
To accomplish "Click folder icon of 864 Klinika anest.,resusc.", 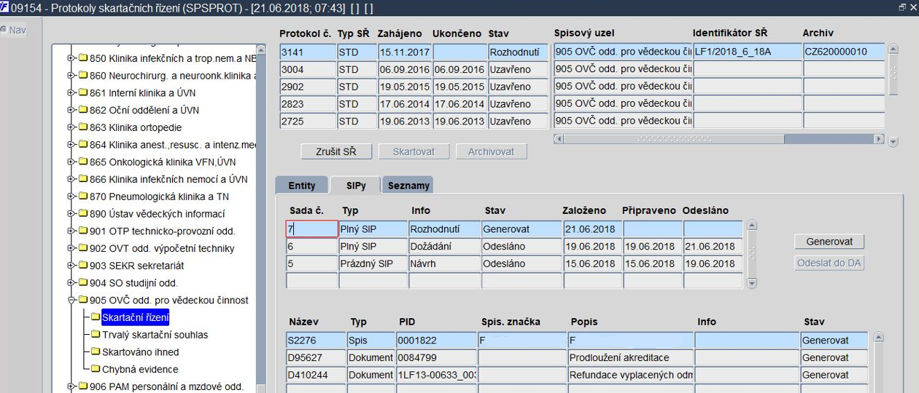I will click(82, 145).
